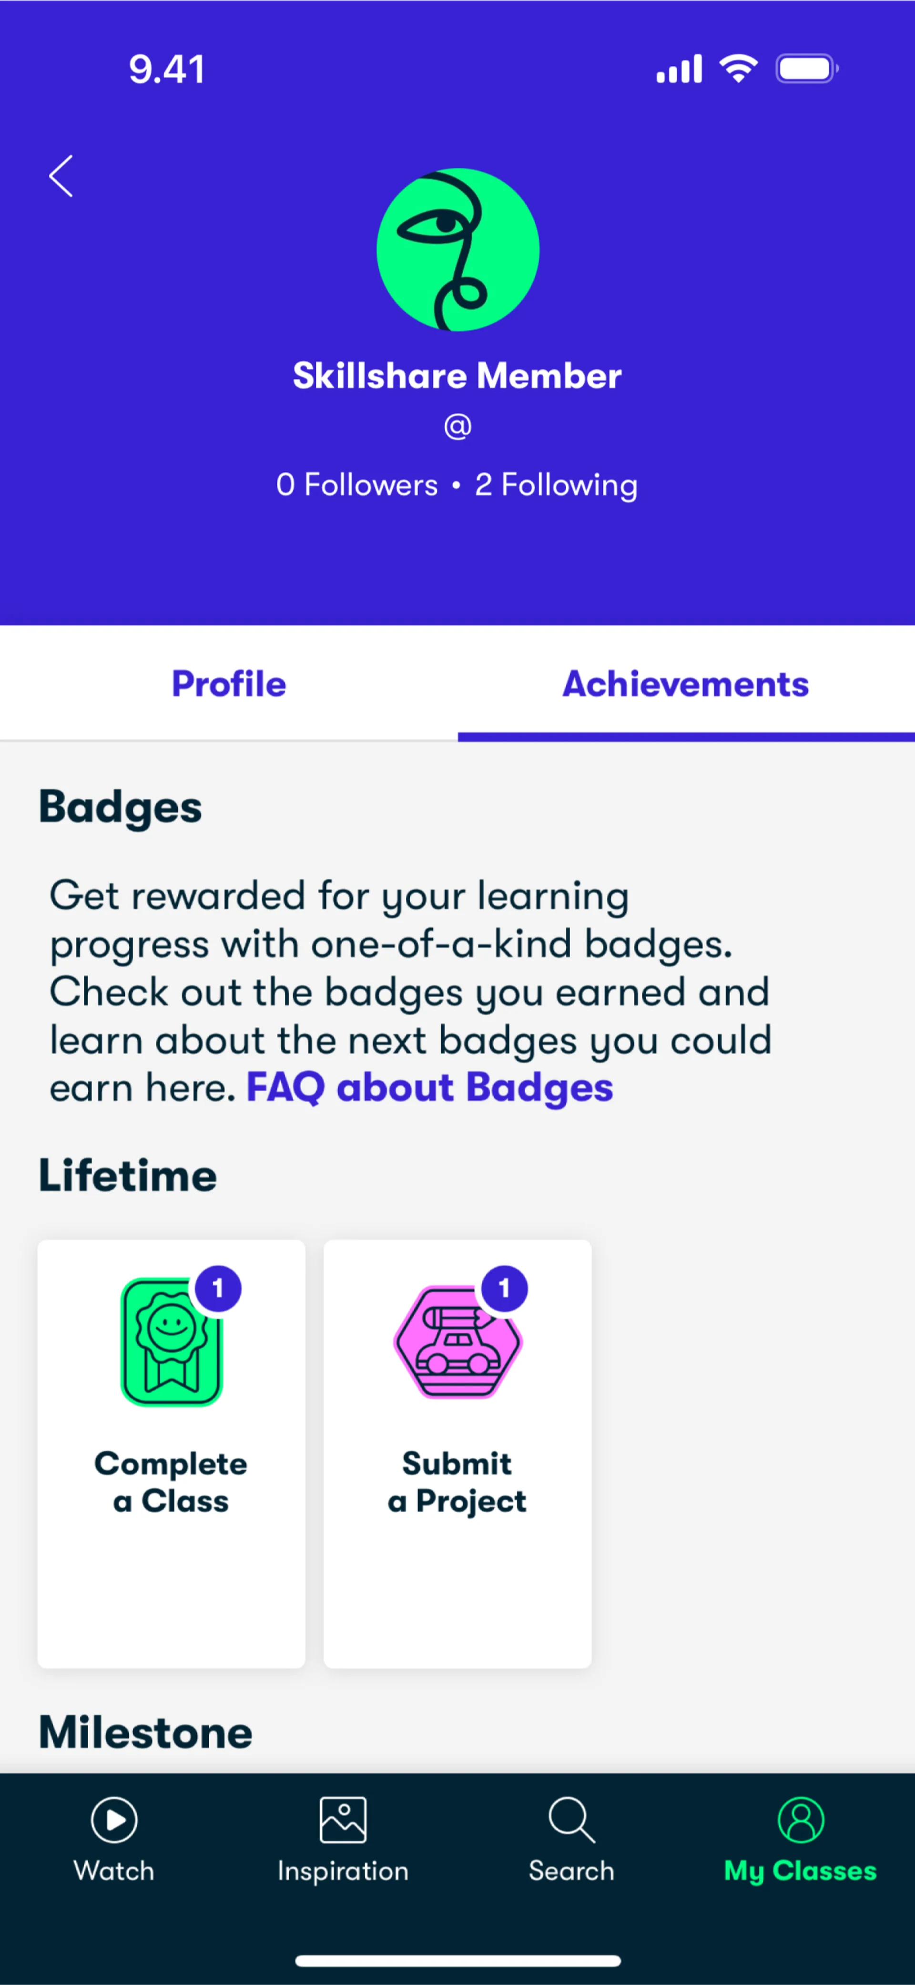Open the Inspiration picture icon
Screen dimensions: 915x1985
[x=343, y=1820]
